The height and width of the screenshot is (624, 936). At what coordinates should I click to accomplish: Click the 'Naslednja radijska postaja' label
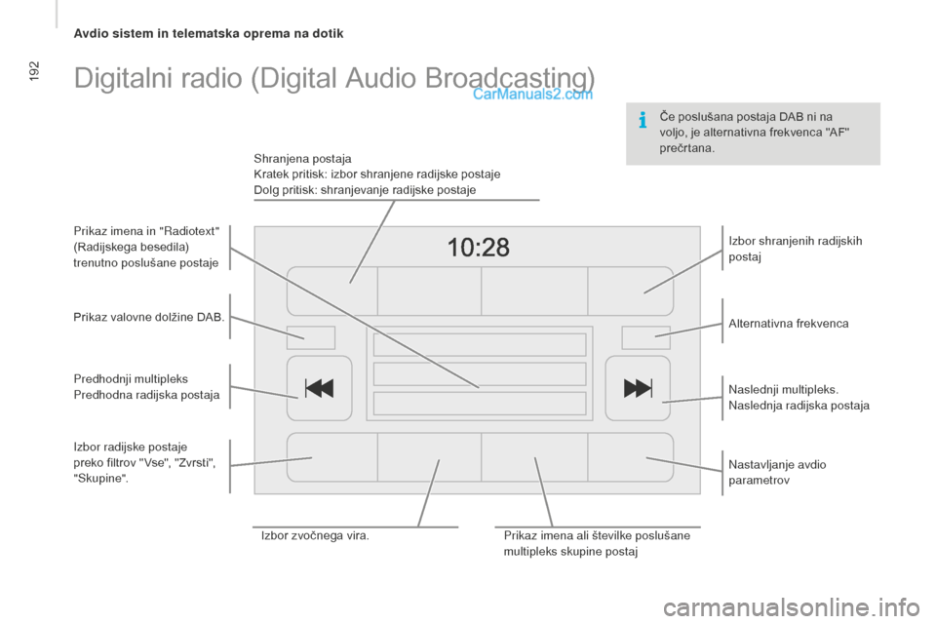[x=799, y=406]
